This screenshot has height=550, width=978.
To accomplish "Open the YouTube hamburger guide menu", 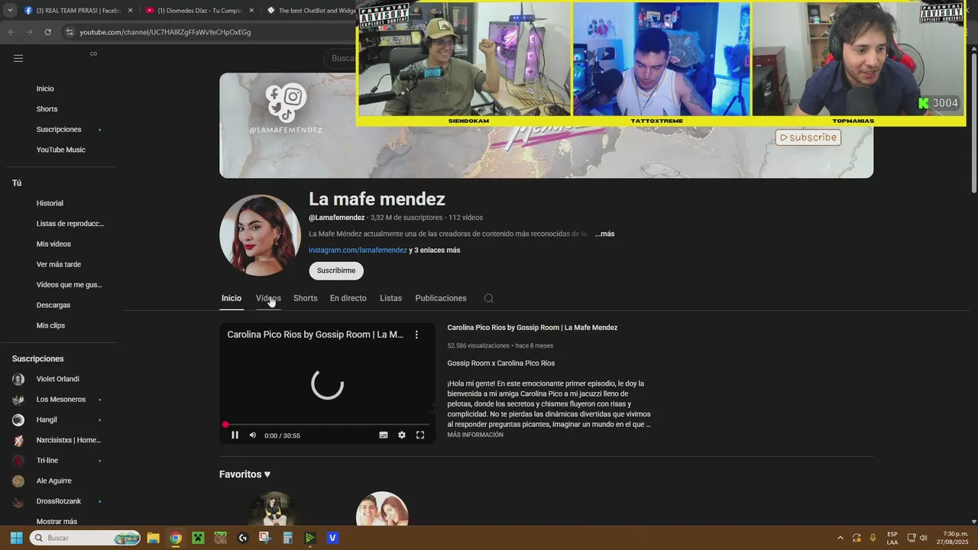I will (18, 58).
